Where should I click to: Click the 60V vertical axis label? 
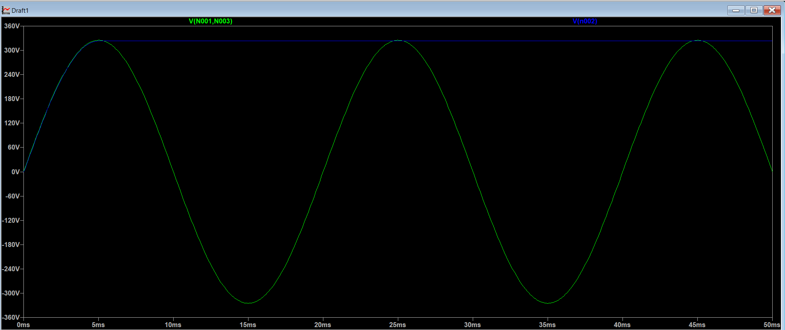click(14, 147)
